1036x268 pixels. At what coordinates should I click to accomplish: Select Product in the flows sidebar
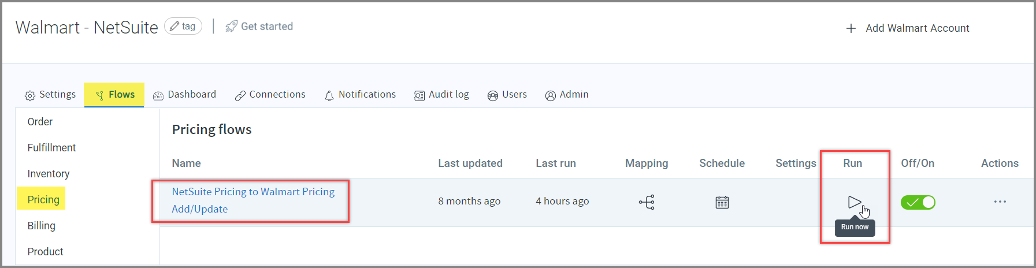tap(45, 252)
